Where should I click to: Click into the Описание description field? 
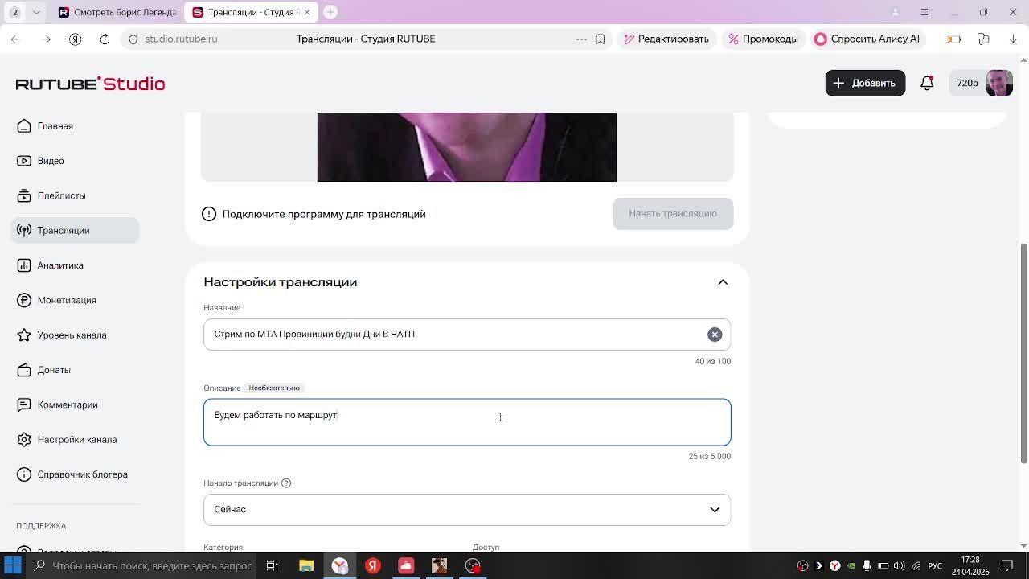(x=467, y=422)
